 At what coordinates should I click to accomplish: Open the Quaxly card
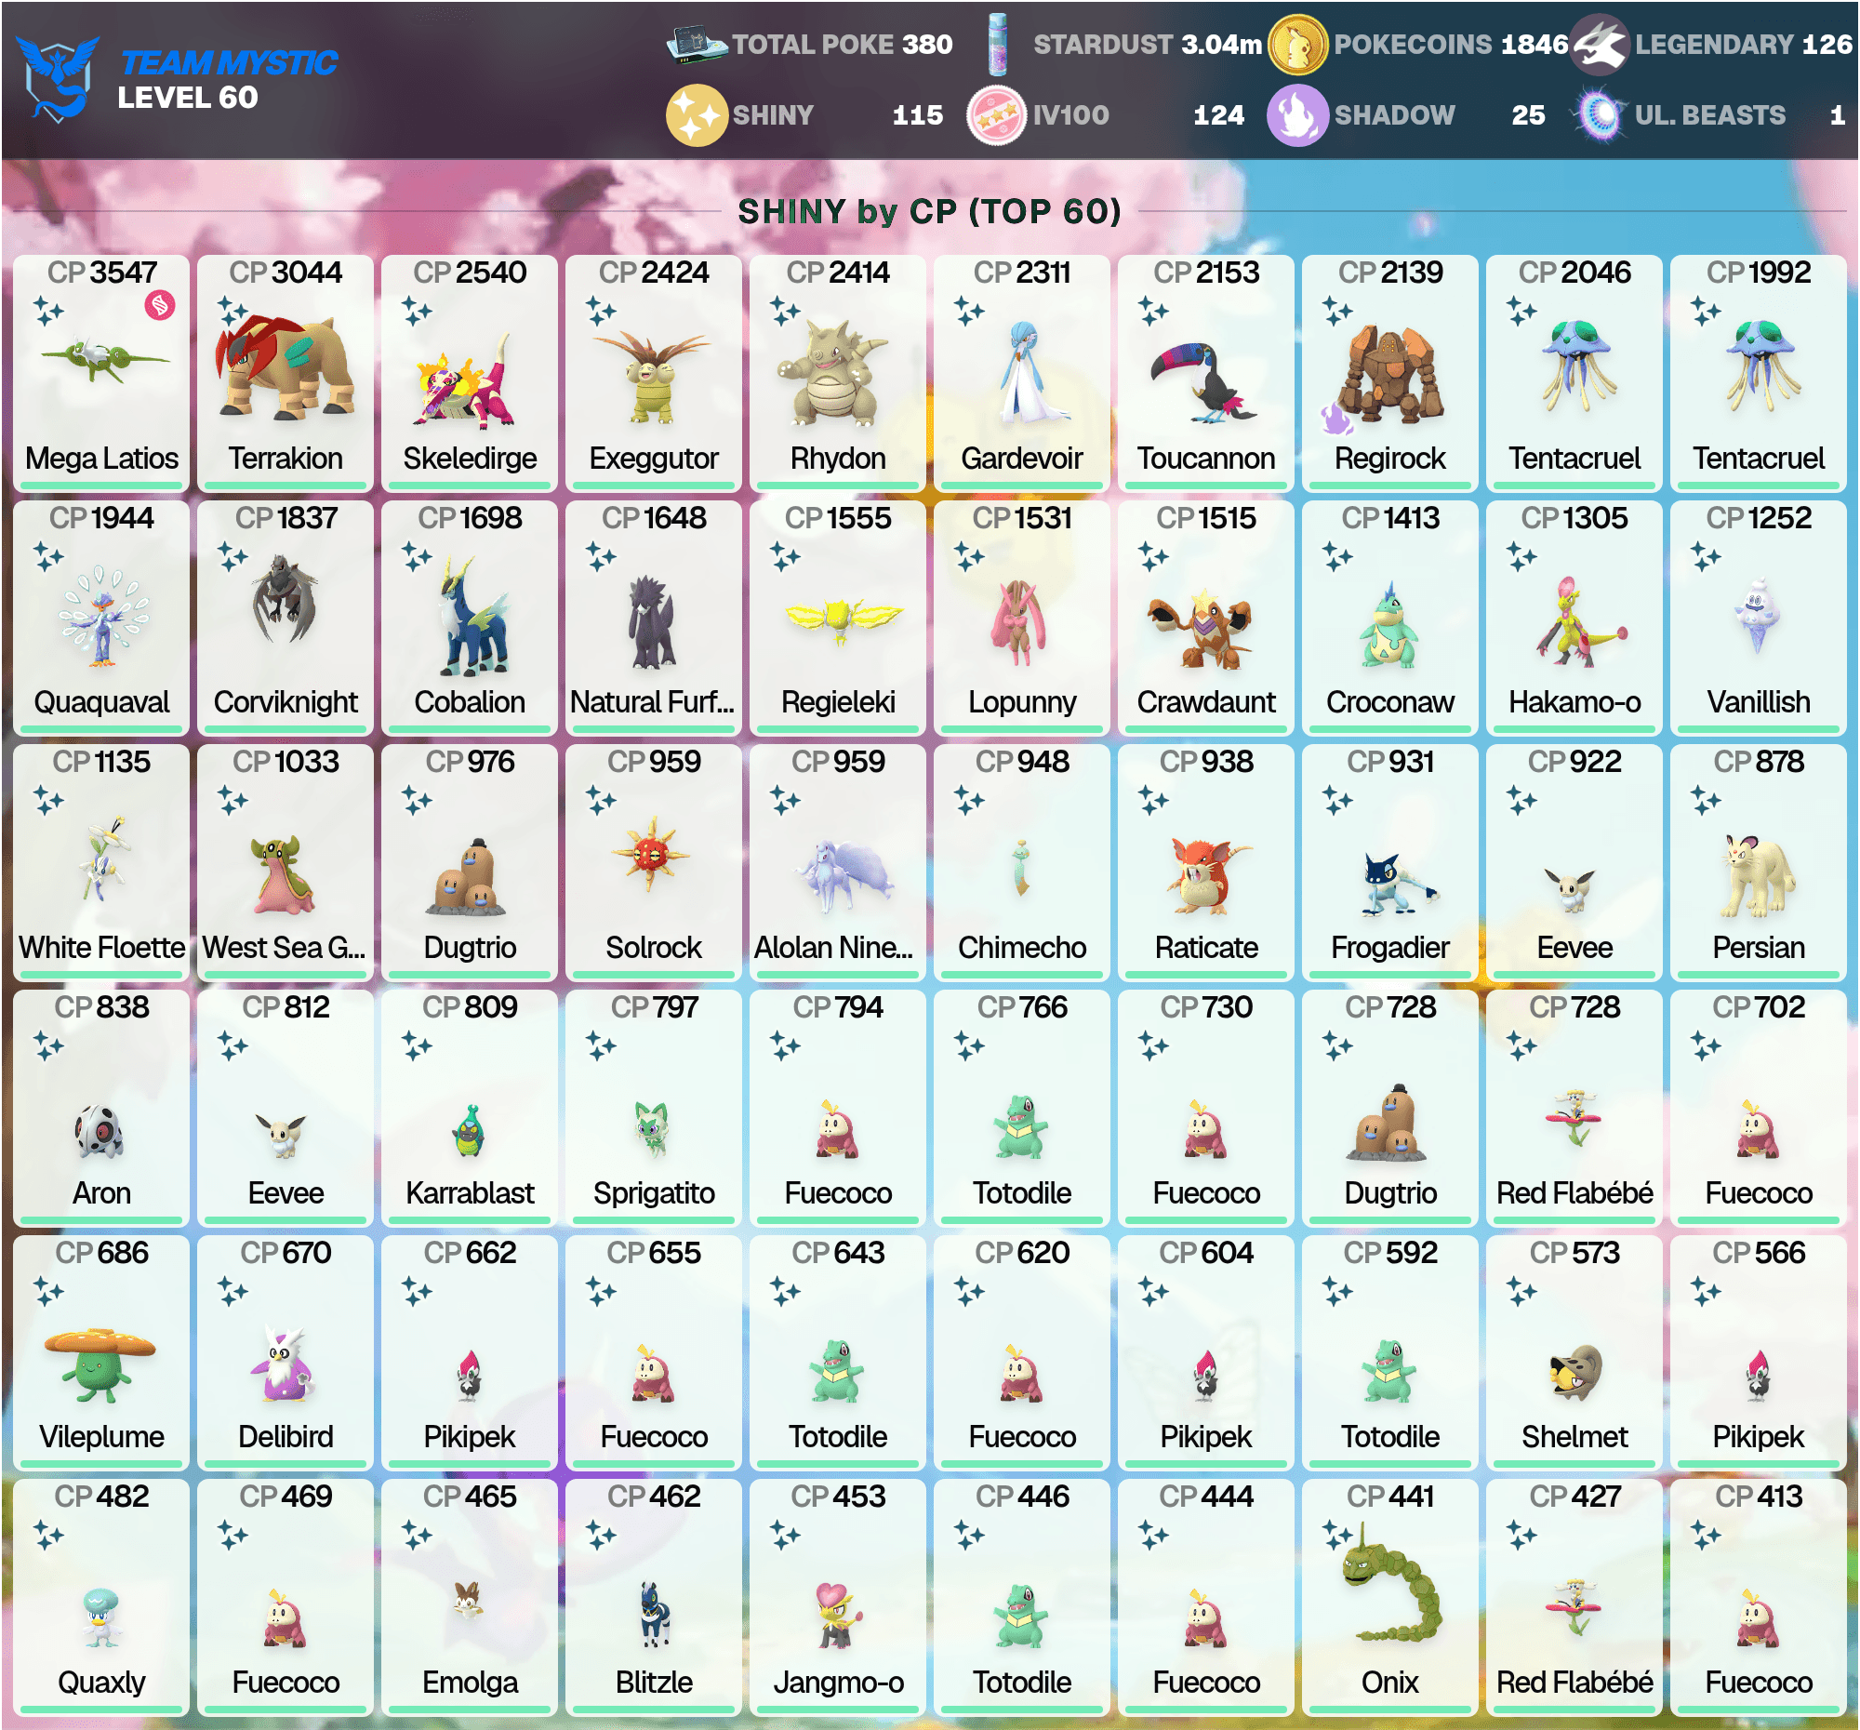[101, 1598]
